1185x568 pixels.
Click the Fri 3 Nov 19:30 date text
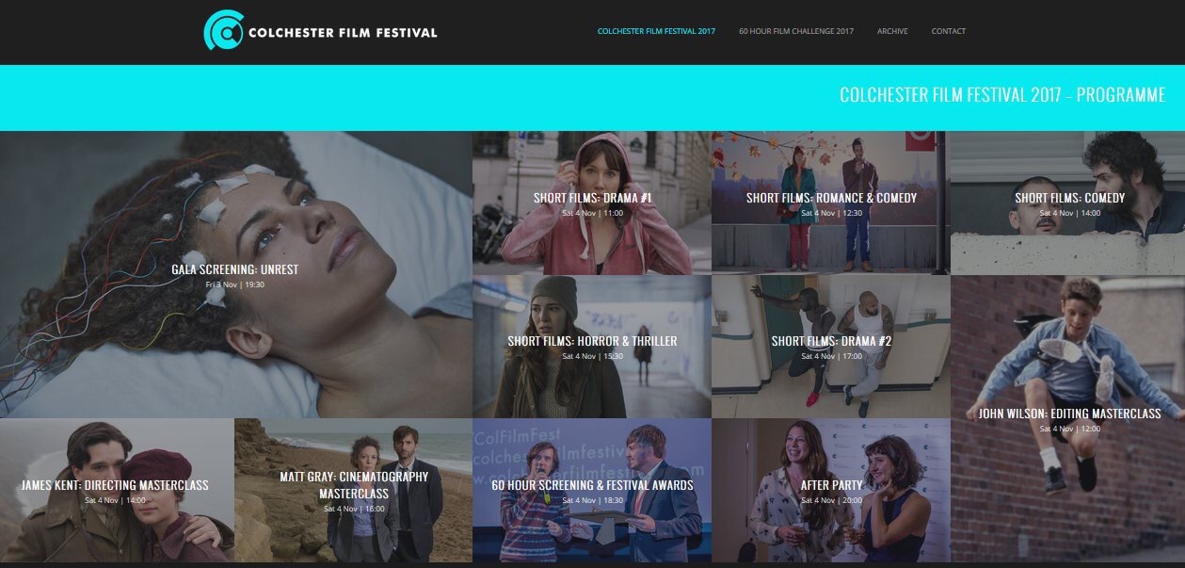235,284
